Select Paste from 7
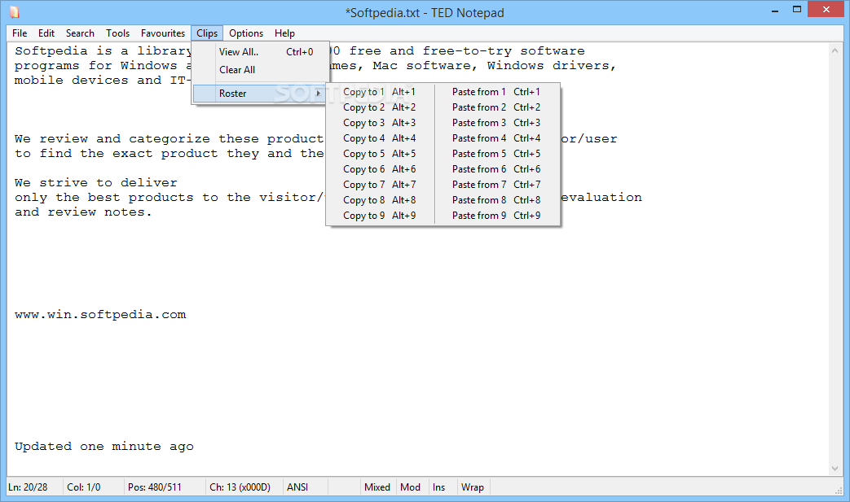 [496, 185]
